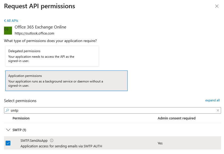This screenshot has width=224, height=154.
Task: Show info for SMTP.SendAsApp permission
Action: coord(52,140)
